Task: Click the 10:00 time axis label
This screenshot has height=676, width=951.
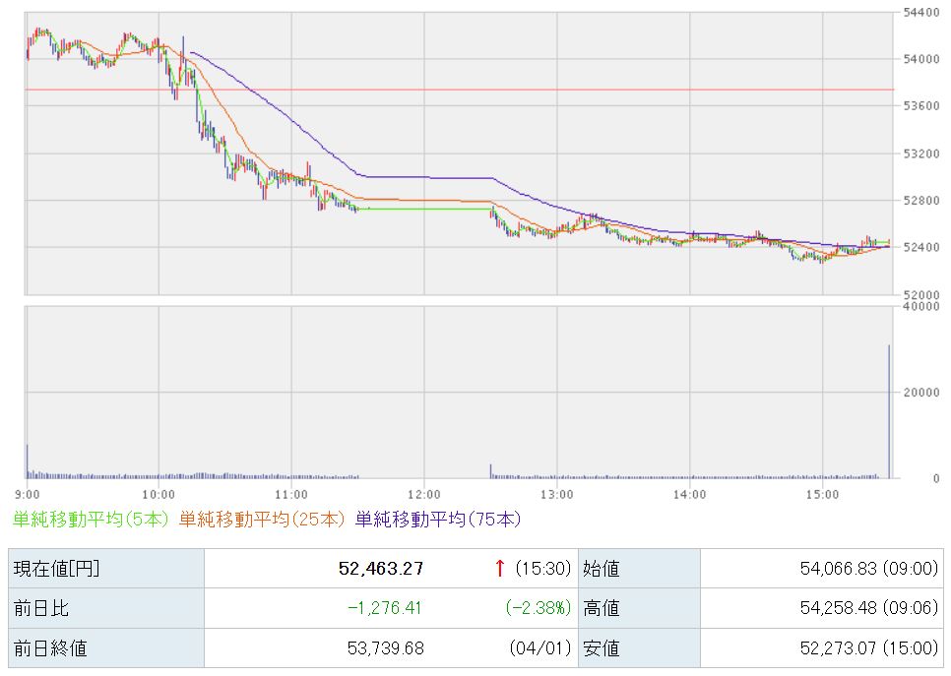Action: coord(158,492)
